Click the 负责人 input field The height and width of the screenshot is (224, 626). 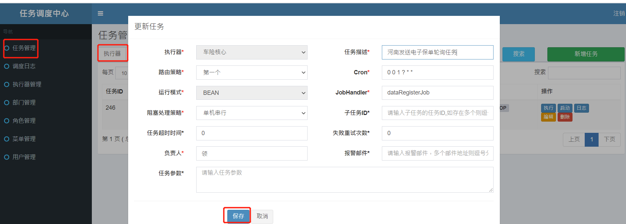click(x=252, y=153)
